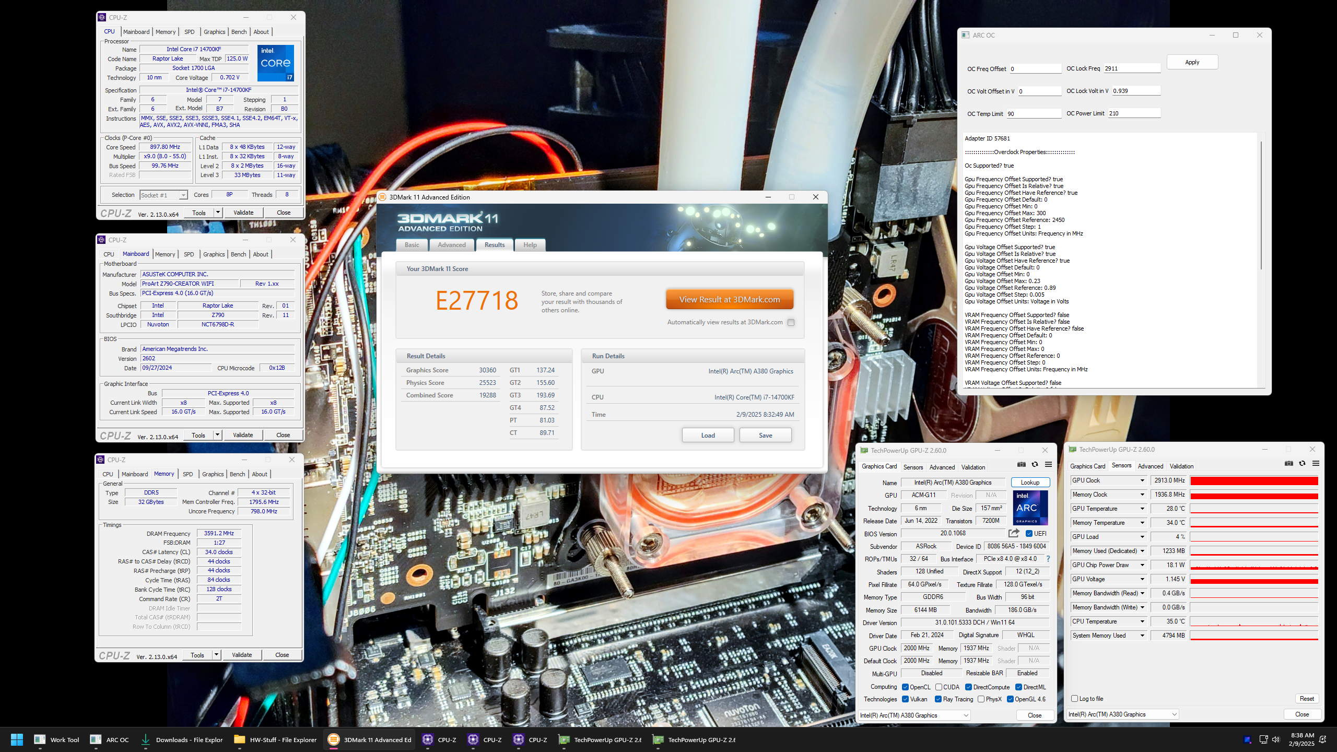The height and width of the screenshot is (752, 1337).
Task: Switch to the Advanced tab in 3DMark 11
Action: 451,245
